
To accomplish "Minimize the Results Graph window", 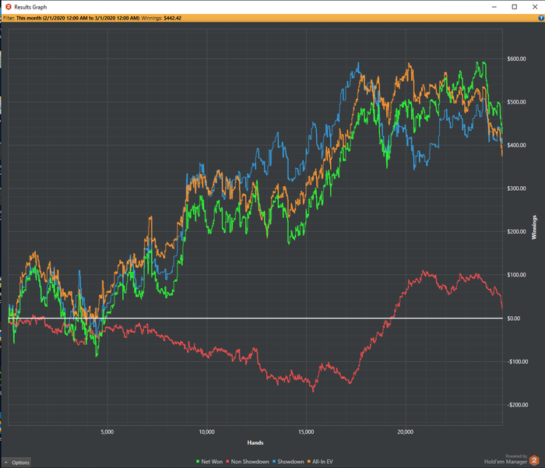I will (494, 7).
